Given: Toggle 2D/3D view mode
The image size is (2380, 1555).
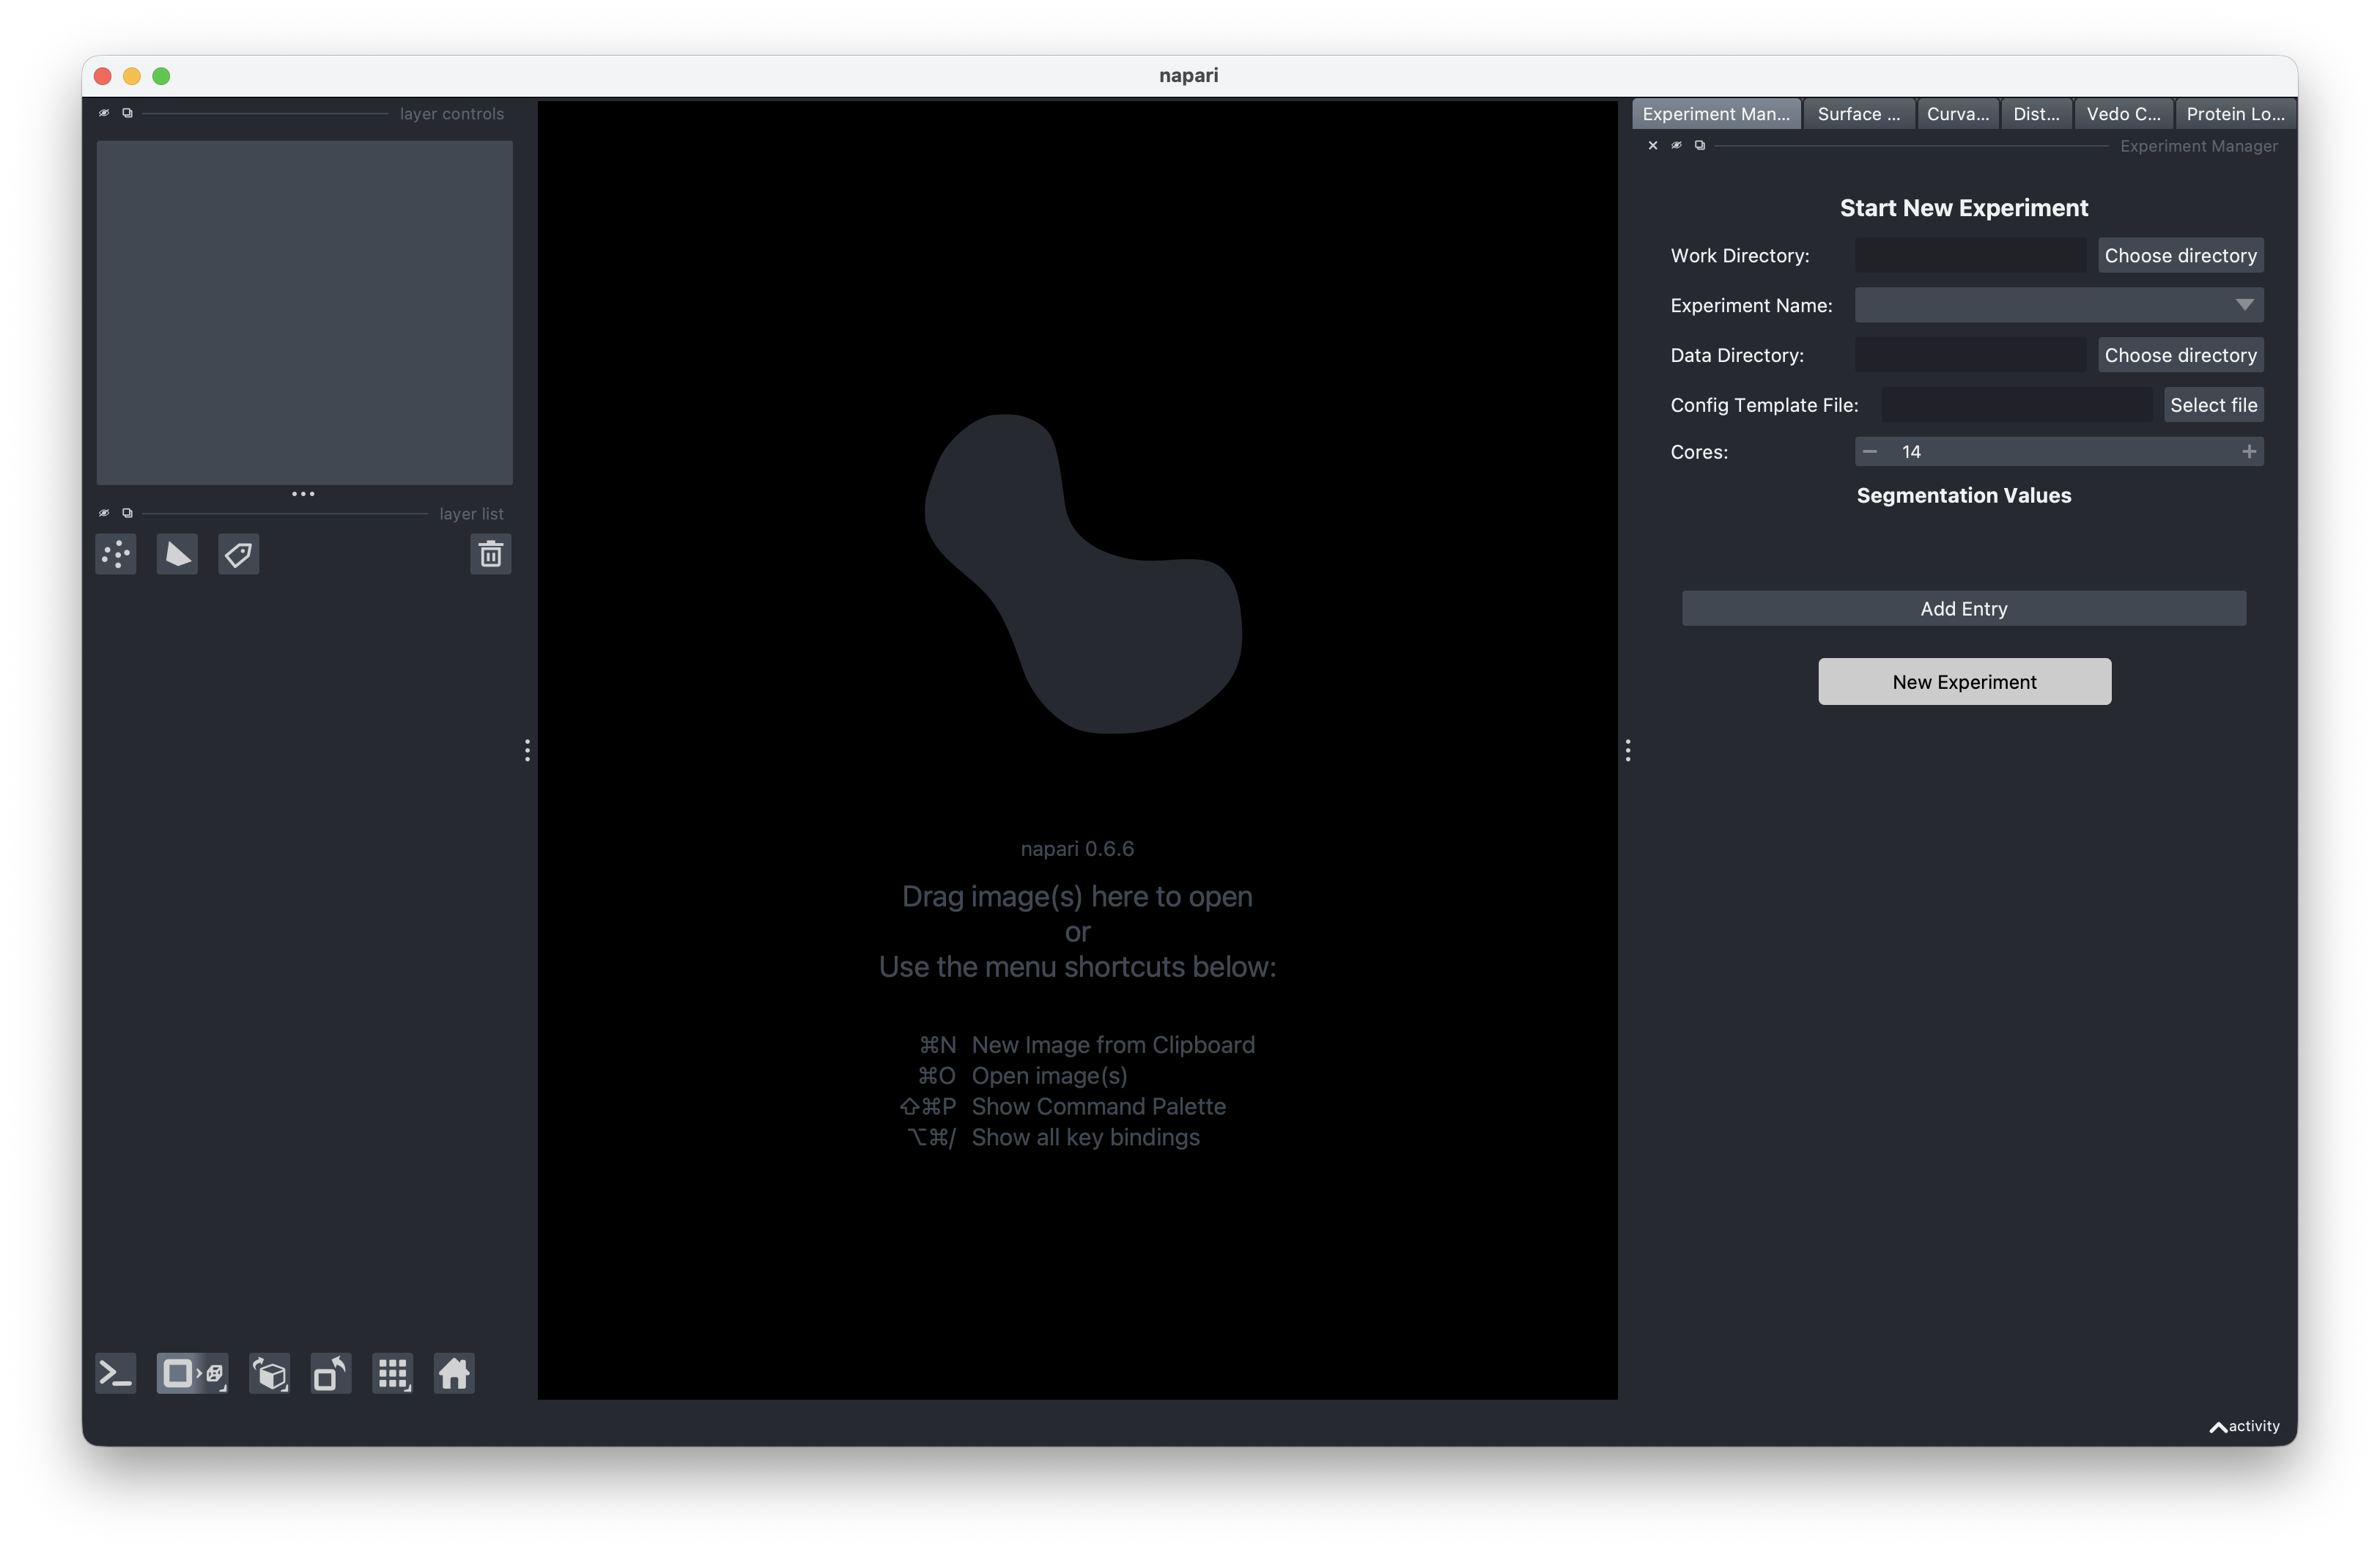Looking at the screenshot, I should [192, 1373].
